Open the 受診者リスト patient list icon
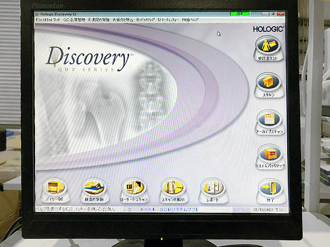 [268, 49]
